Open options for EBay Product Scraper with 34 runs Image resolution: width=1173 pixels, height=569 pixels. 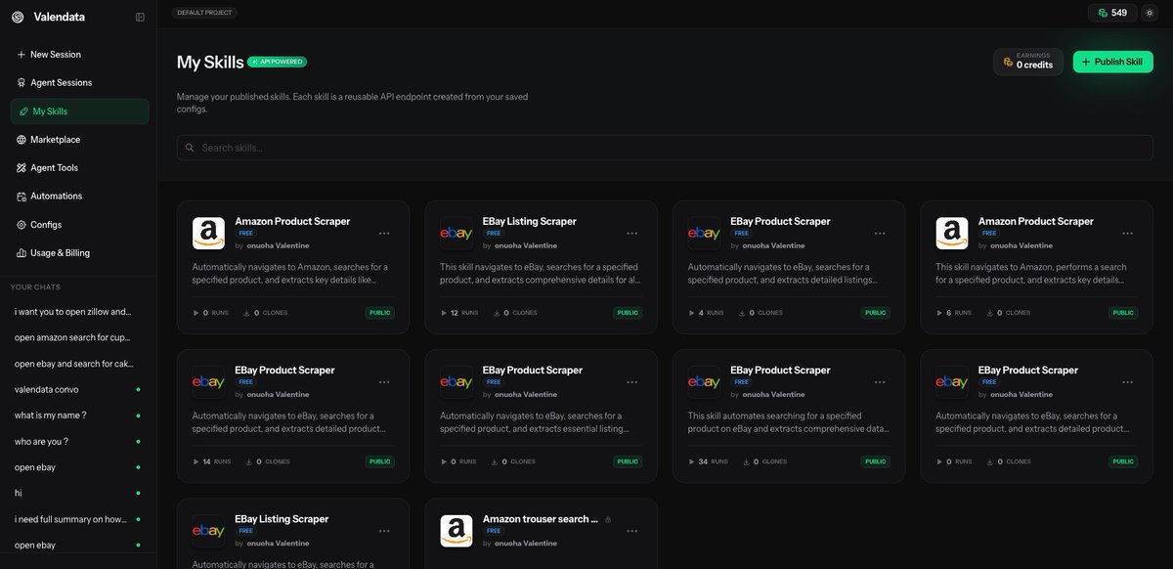pyautogui.click(x=880, y=382)
